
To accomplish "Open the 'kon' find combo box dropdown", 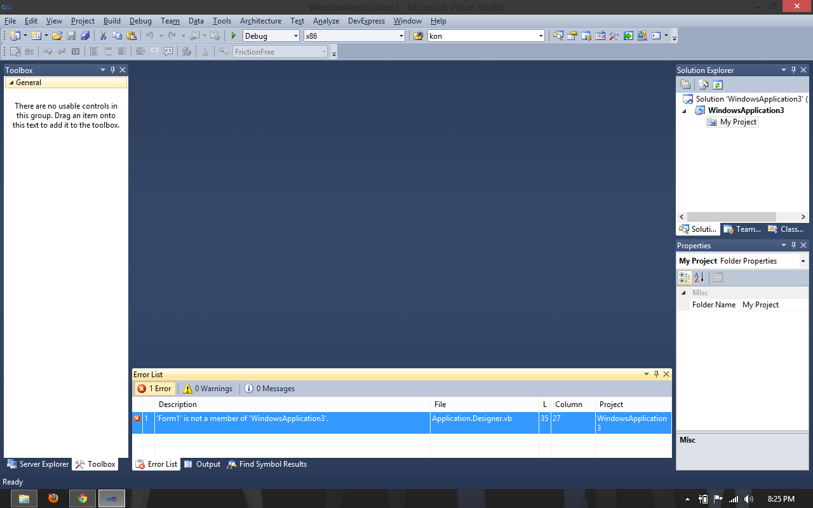I will 541,36.
